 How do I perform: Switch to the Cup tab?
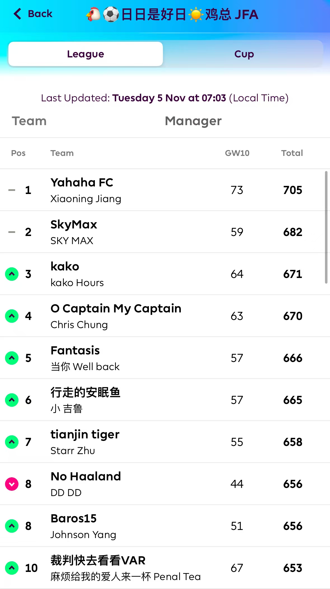click(x=244, y=54)
